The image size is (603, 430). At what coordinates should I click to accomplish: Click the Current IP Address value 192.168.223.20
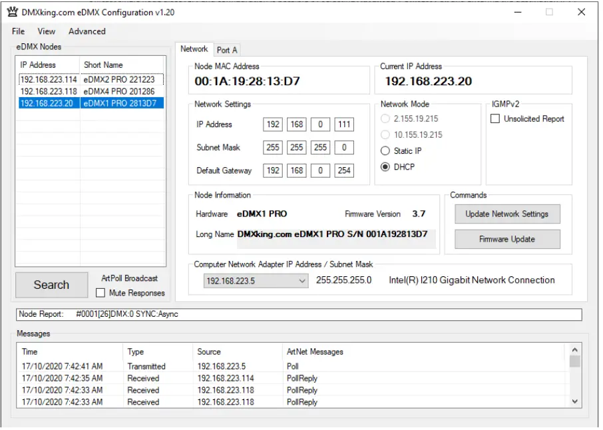tap(429, 81)
